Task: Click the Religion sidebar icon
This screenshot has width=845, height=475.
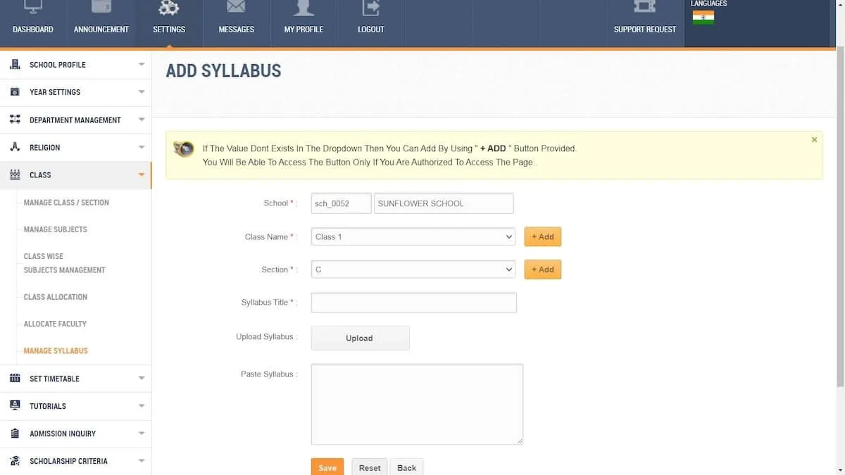Action: (x=15, y=147)
